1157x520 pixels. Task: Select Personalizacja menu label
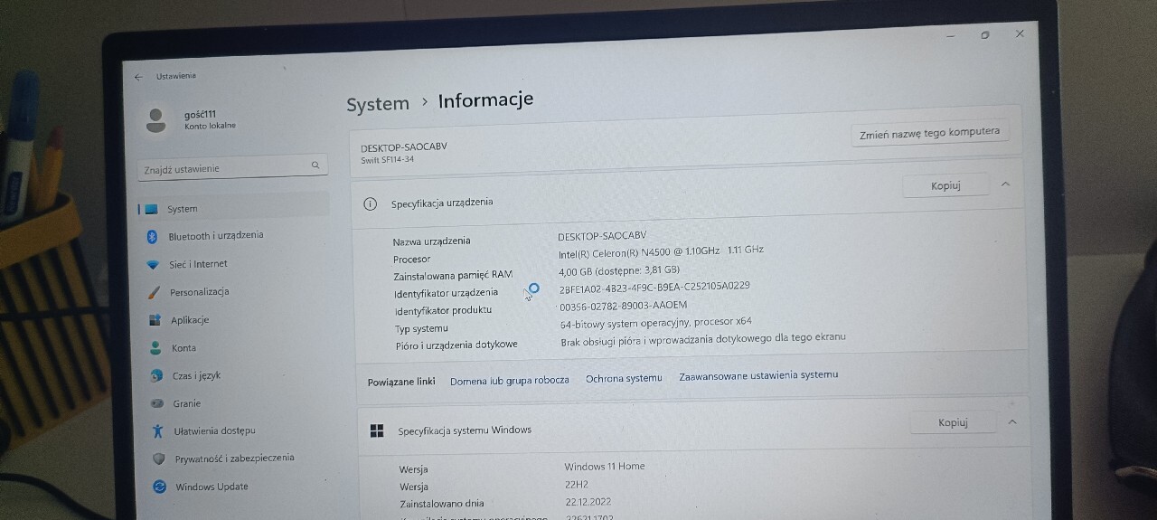(200, 292)
